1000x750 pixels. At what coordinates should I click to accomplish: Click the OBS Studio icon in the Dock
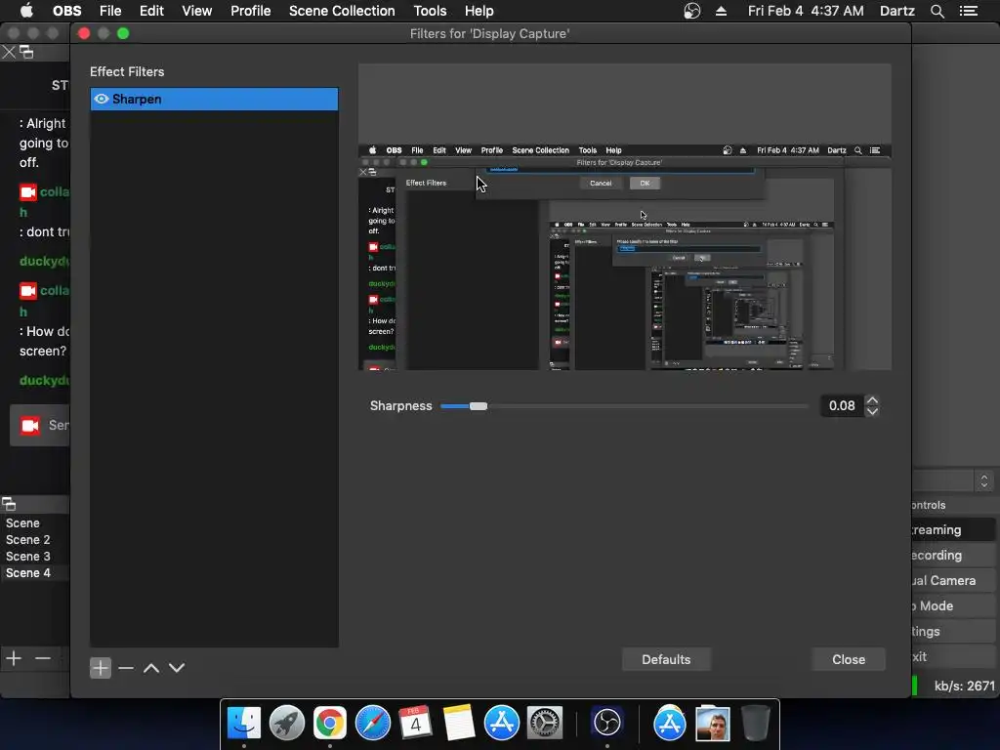pyautogui.click(x=607, y=723)
